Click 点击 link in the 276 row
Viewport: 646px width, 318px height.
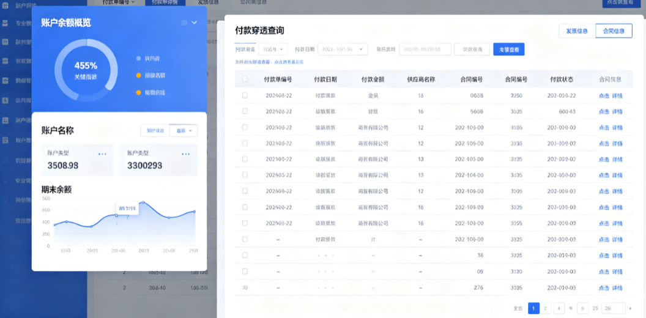point(604,288)
